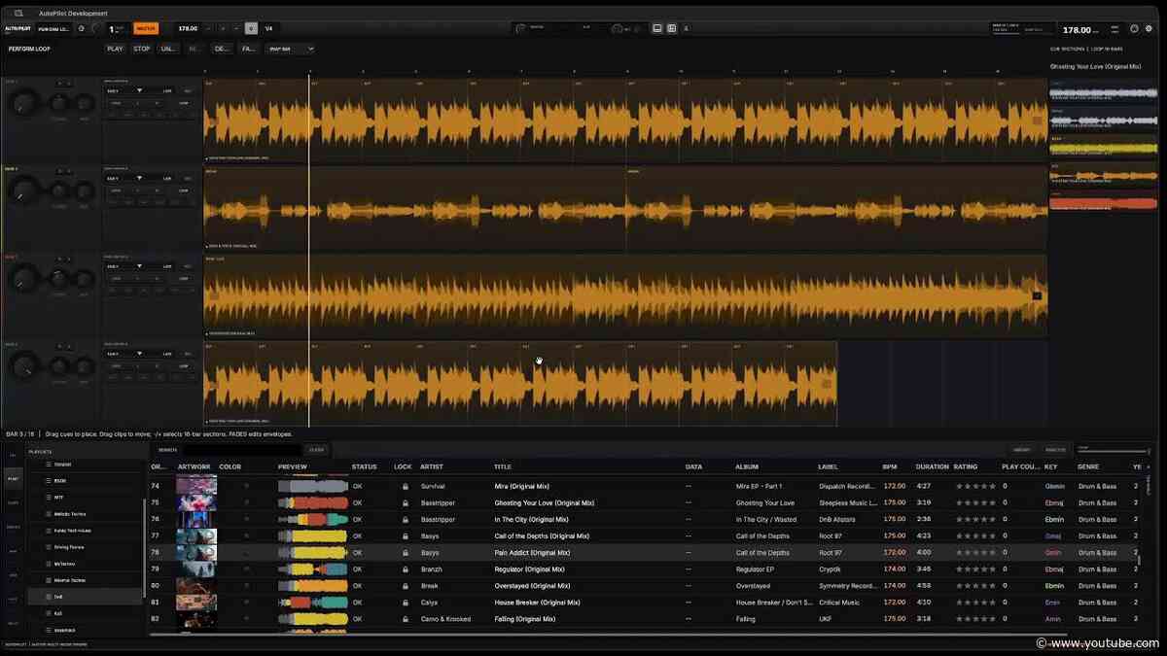
Task: Click the yellow stem waveform in the right panel
Action: [1103, 149]
